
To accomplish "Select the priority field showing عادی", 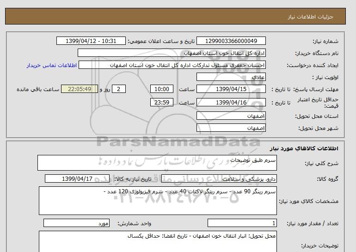I will pos(231,77).
